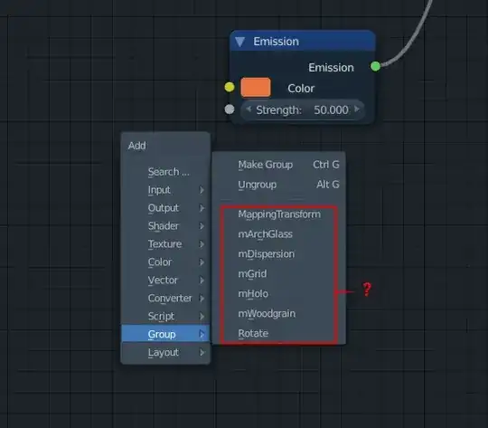The image size is (488, 428).
Task: Expand the Color submenu
Action: (165, 262)
